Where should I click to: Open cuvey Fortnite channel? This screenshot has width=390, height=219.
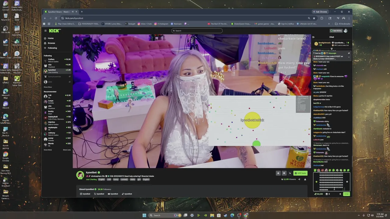[x=57, y=139]
